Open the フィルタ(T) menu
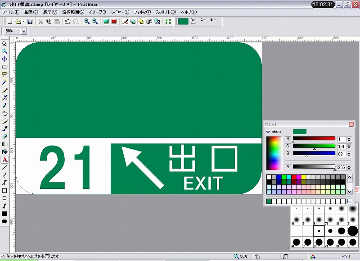Viewport: 360px width, 261px height. (142, 12)
